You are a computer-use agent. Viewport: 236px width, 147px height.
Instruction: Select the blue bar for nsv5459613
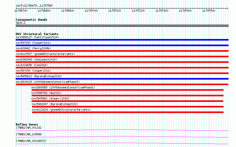(122, 79)
